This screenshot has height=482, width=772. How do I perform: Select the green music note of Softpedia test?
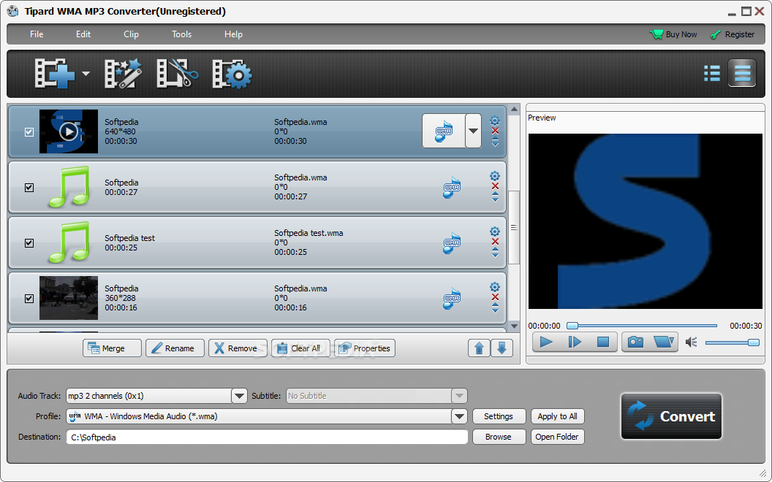coord(69,242)
